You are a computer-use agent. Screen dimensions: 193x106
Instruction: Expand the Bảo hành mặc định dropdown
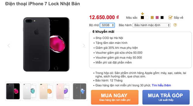tap(152, 25)
